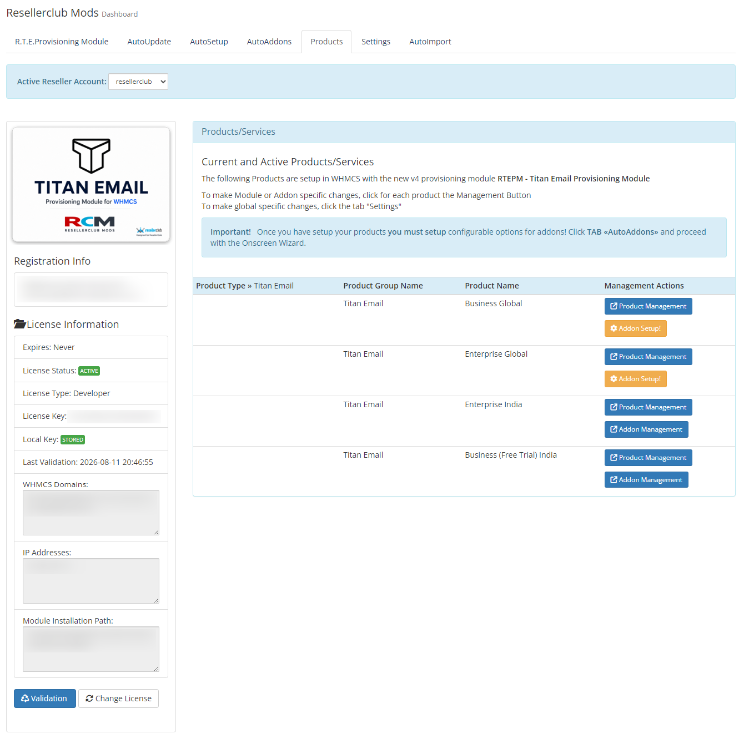Expand the Active Reseller Account dropdown
The width and height of the screenshot is (744, 739).
pos(138,82)
